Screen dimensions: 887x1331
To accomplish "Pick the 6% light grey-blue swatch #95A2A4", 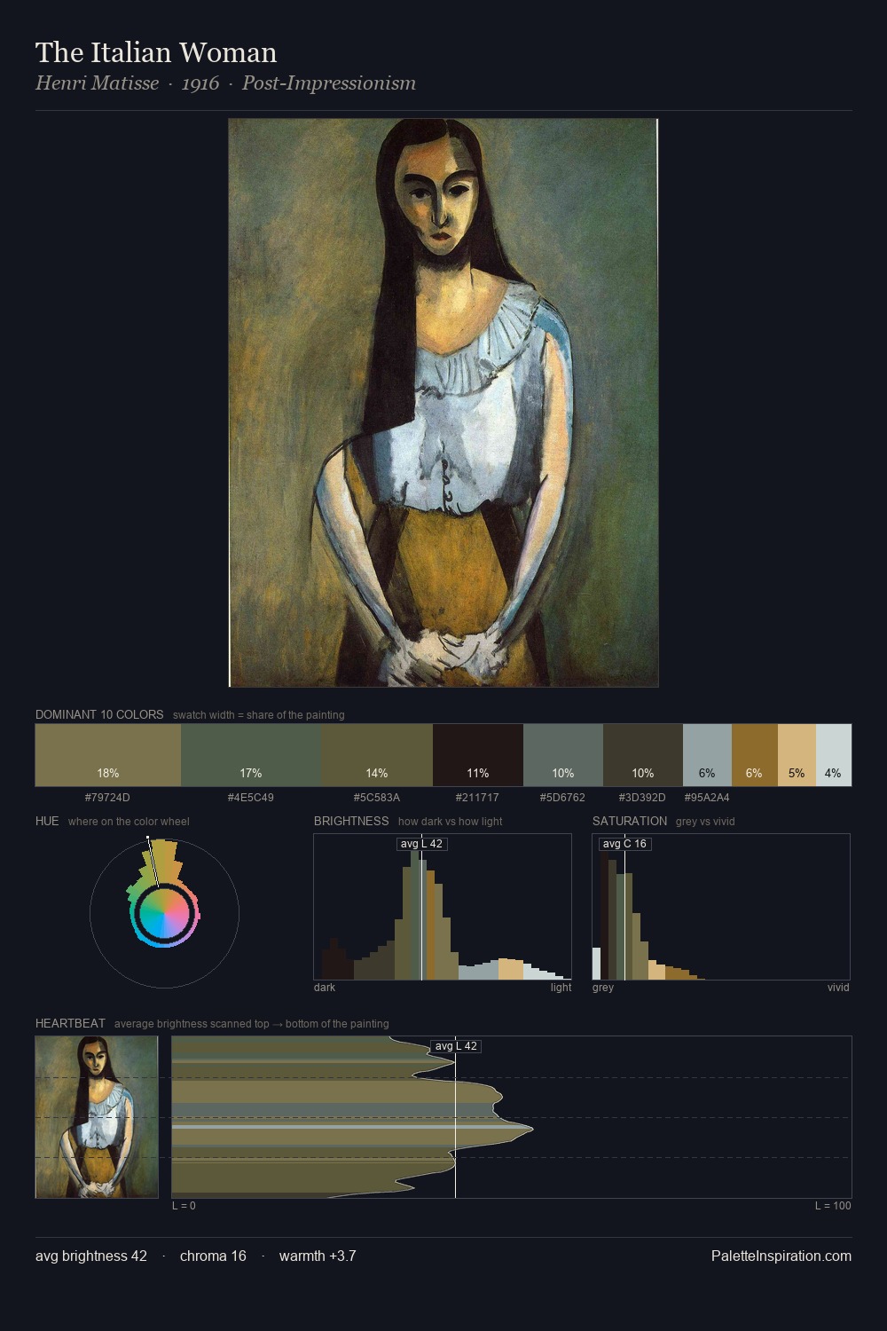I will [x=707, y=755].
